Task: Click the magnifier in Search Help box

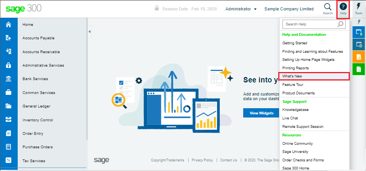Action: (x=341, y=24)
